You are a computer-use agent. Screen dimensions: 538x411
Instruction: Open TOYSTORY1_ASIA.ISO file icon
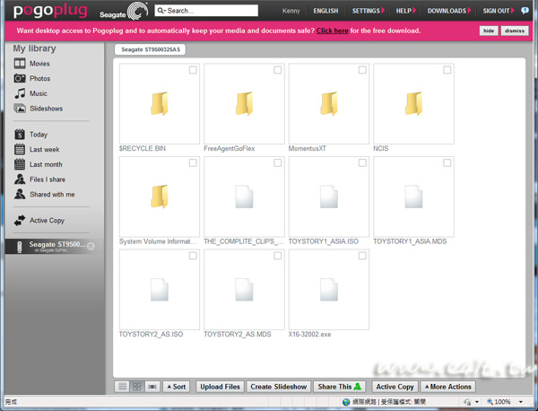(329, 197)
